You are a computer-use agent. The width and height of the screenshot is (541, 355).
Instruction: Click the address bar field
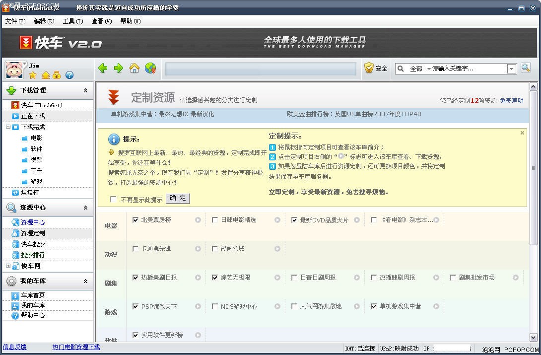(x=261, y=69)
